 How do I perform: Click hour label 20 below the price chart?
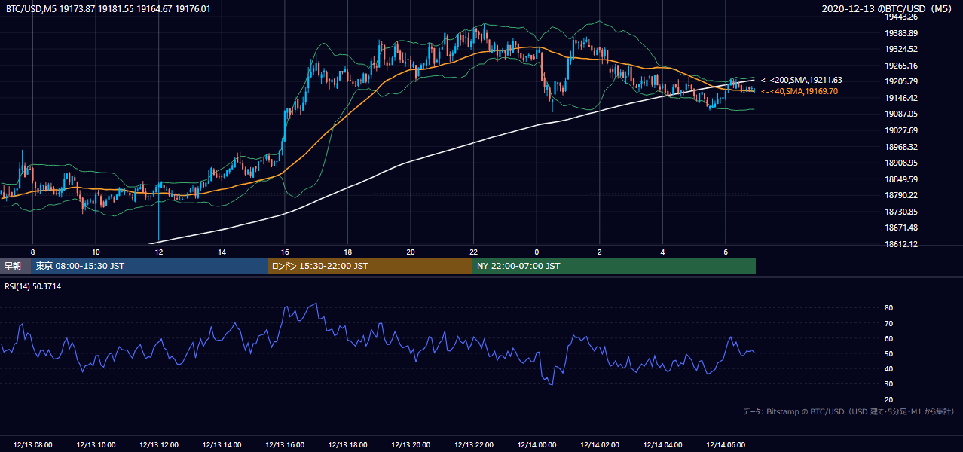[x=411, y=252]
